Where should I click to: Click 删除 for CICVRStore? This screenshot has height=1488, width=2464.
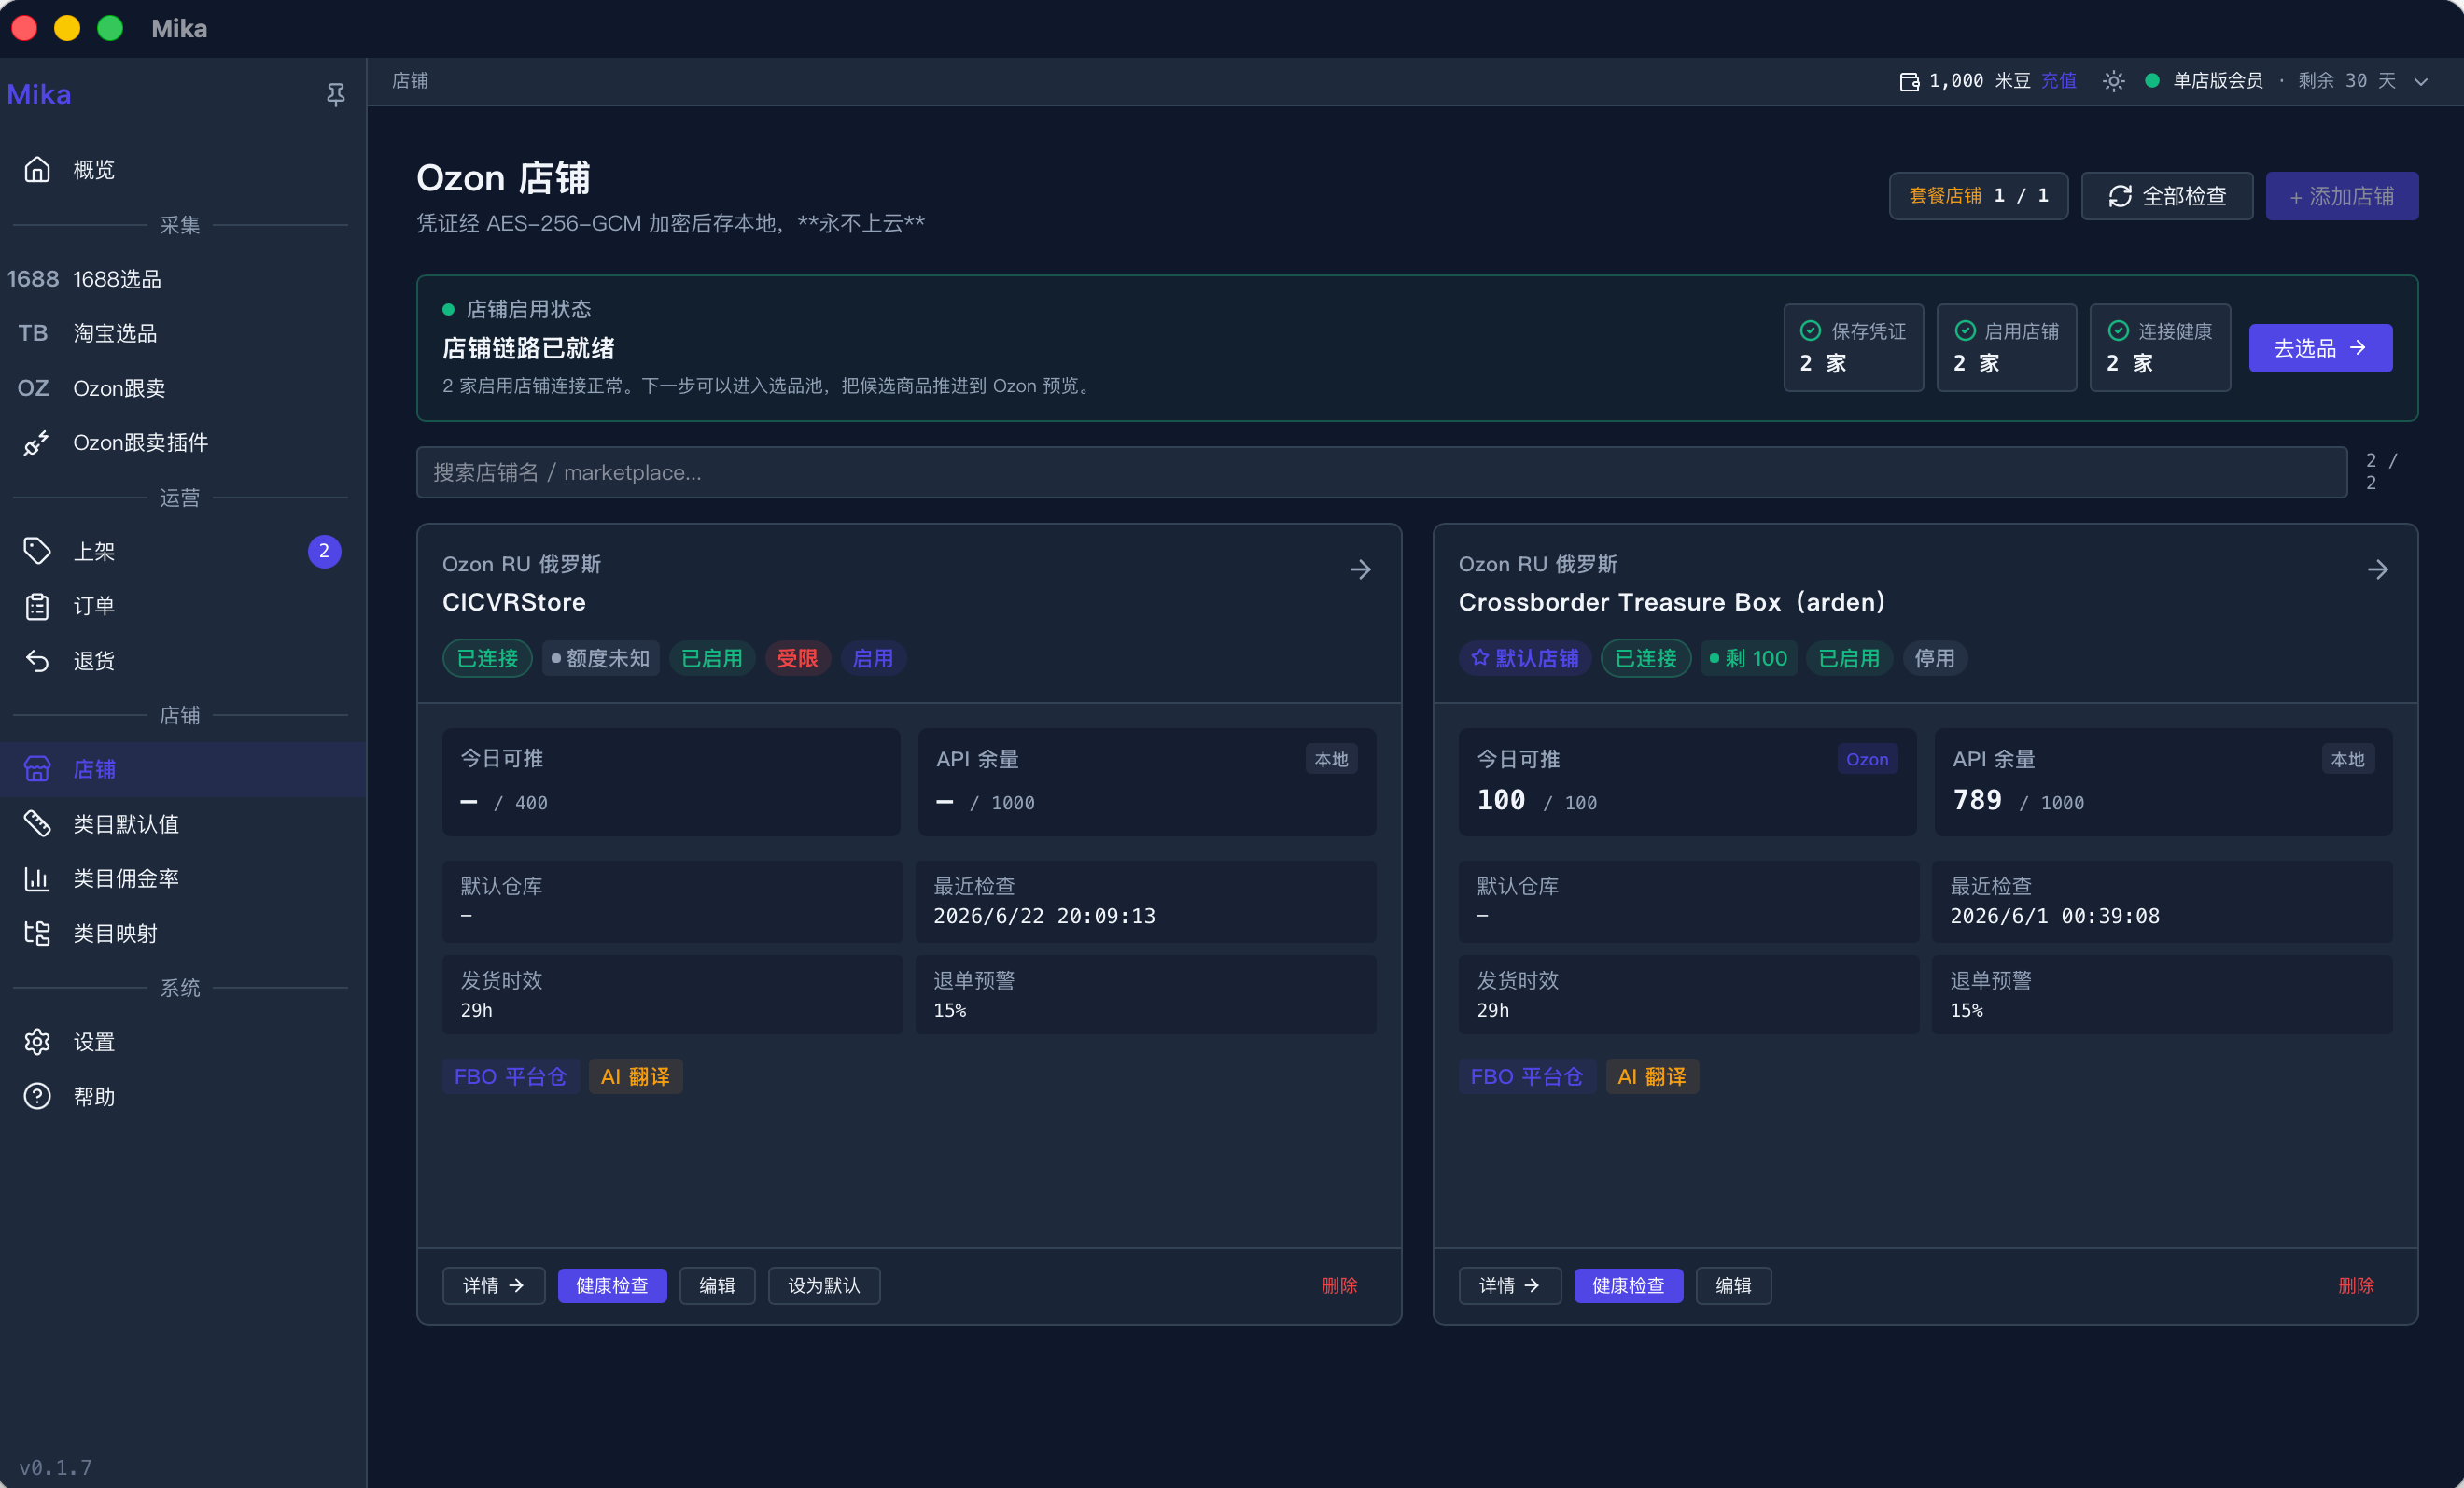[x=1339, y=1285]
